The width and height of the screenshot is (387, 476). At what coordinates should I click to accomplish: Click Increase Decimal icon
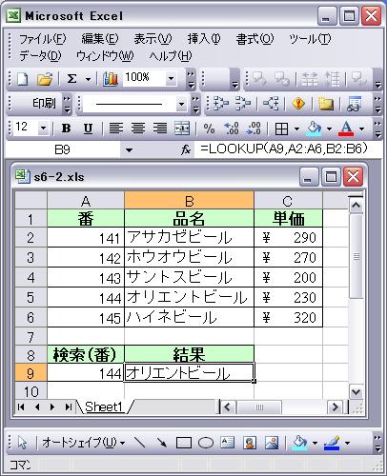pyautogui.click(x=232, y=129)
